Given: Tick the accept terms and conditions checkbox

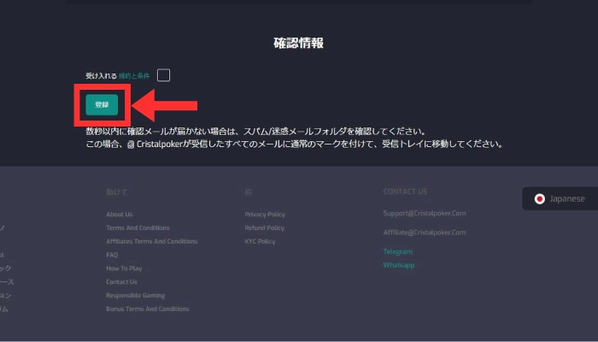Looking at the screenshot, I should pos(163,75).
